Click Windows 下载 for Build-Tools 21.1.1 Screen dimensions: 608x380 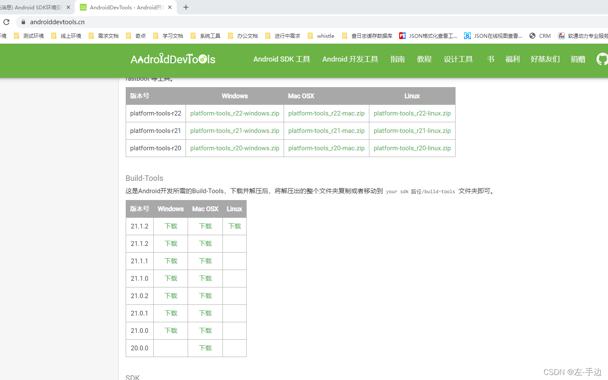(171, 261)
